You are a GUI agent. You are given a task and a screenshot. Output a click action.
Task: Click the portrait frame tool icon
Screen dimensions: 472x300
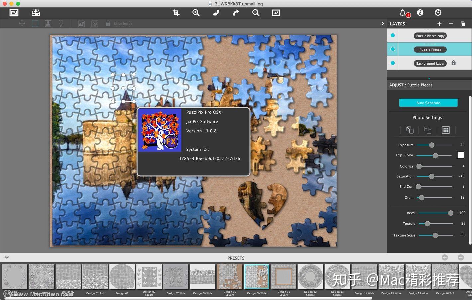tap(48, 23)
